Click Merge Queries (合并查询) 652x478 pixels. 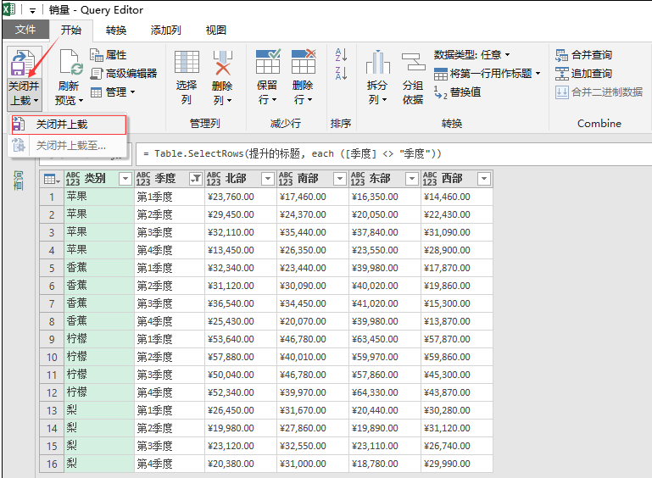click(583, 55)
